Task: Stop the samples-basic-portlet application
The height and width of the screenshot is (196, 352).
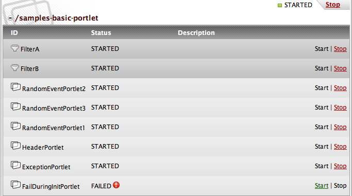Action: pyautogui.click(x=333, y=5)
